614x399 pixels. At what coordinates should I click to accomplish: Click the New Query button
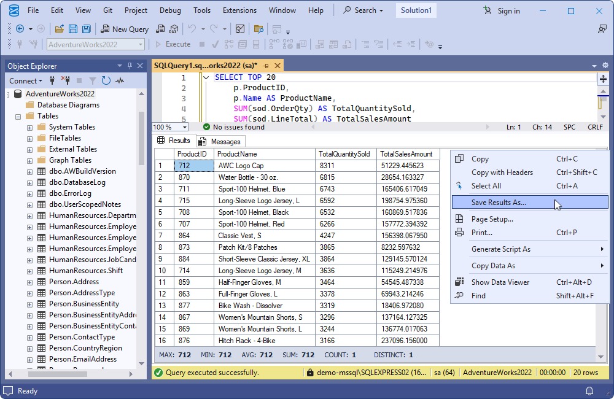pos(125,29)
